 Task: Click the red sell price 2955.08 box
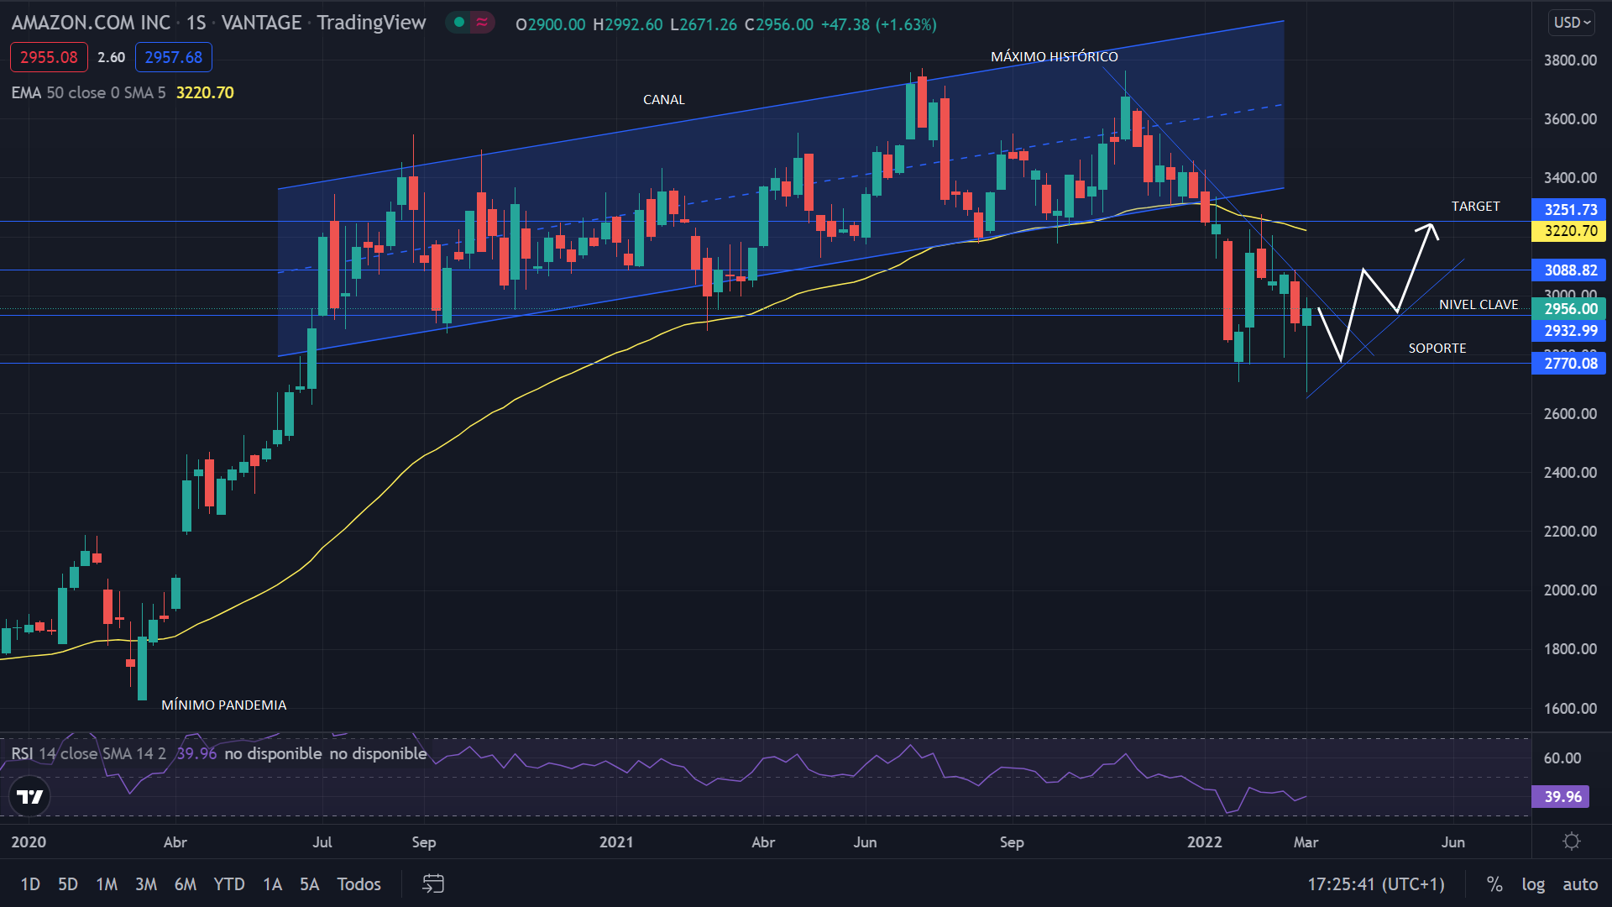49,57
